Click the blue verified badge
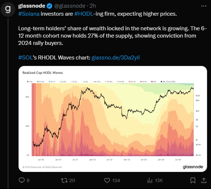The width and height of the screenshot is (211, 189). tap(49, 6)
